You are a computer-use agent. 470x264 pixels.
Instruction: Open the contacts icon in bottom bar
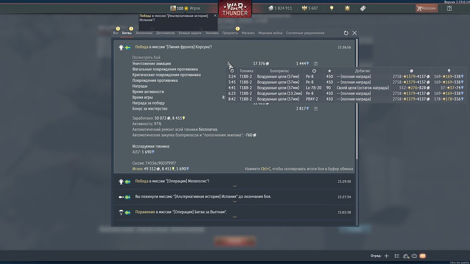406,256
